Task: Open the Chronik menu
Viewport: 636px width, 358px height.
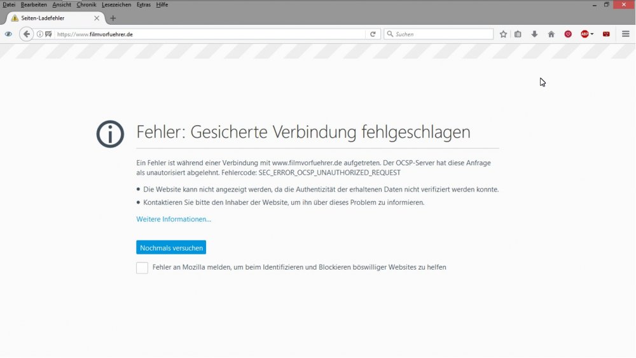Action: tap(86, 4)
